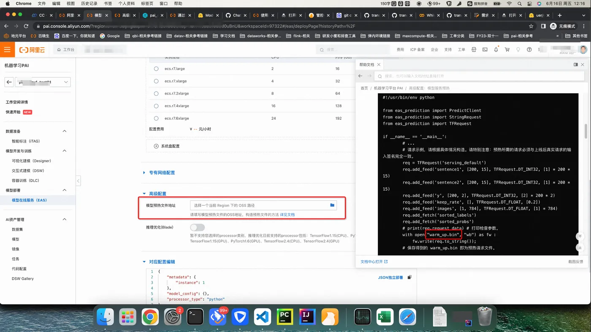Launch PyCharm from the dock
591x332 pixels.
click(x=285, y=317)
